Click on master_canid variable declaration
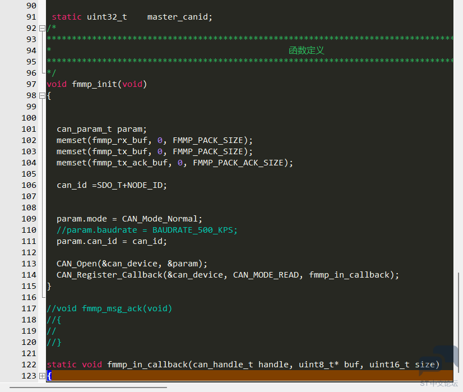The image size is (463, 392). click(179, 17)
